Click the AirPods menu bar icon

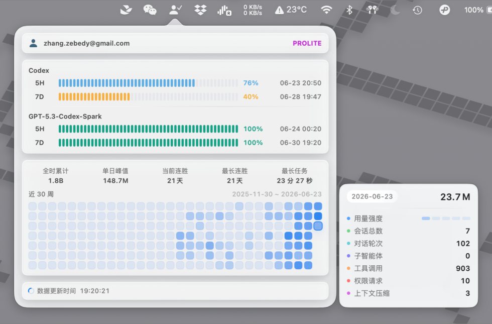pyautogui.click(x=372, y=10)
